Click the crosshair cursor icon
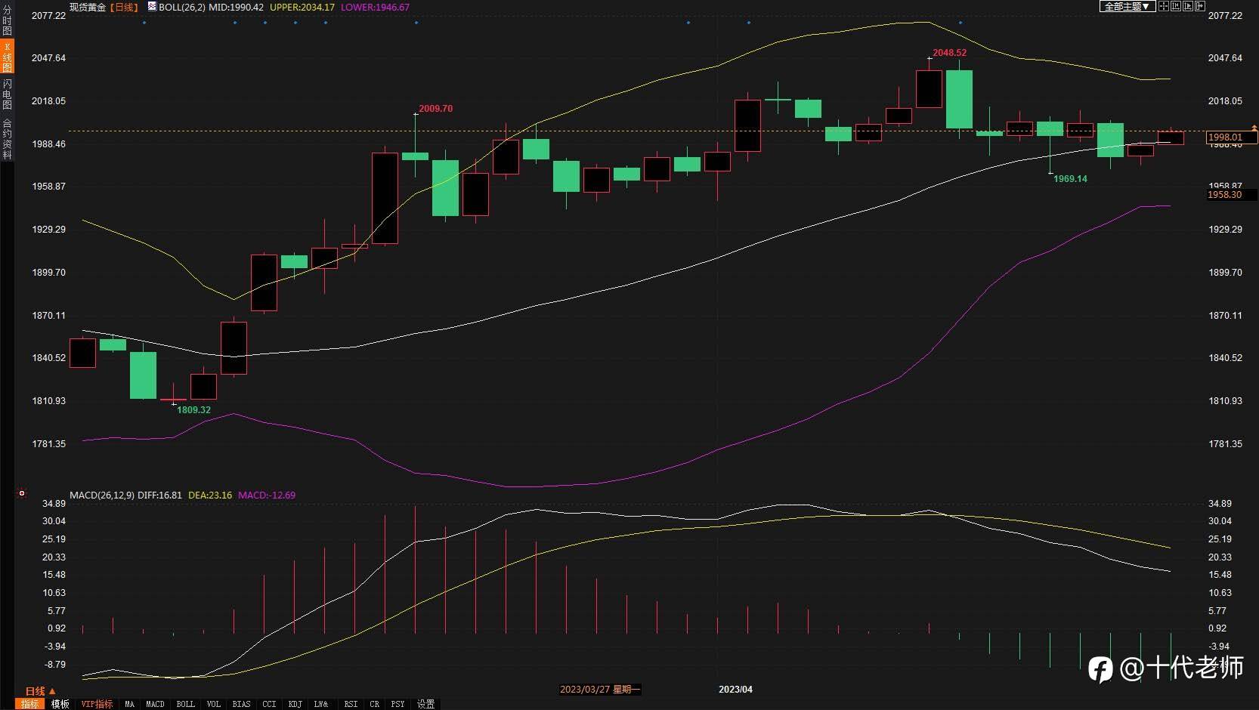1259x710 pixels. (x=1164, y=6)
